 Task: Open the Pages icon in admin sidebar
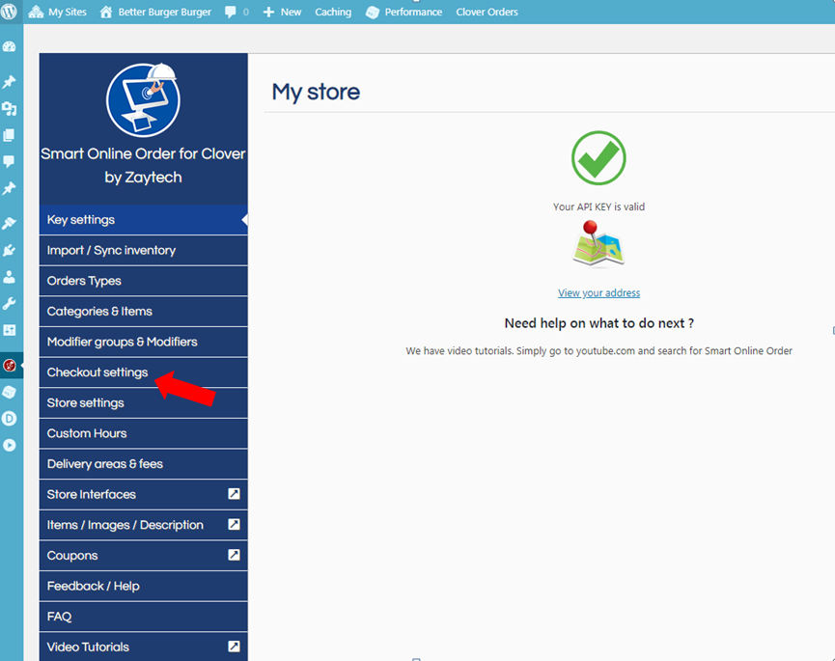coord(9,135)
